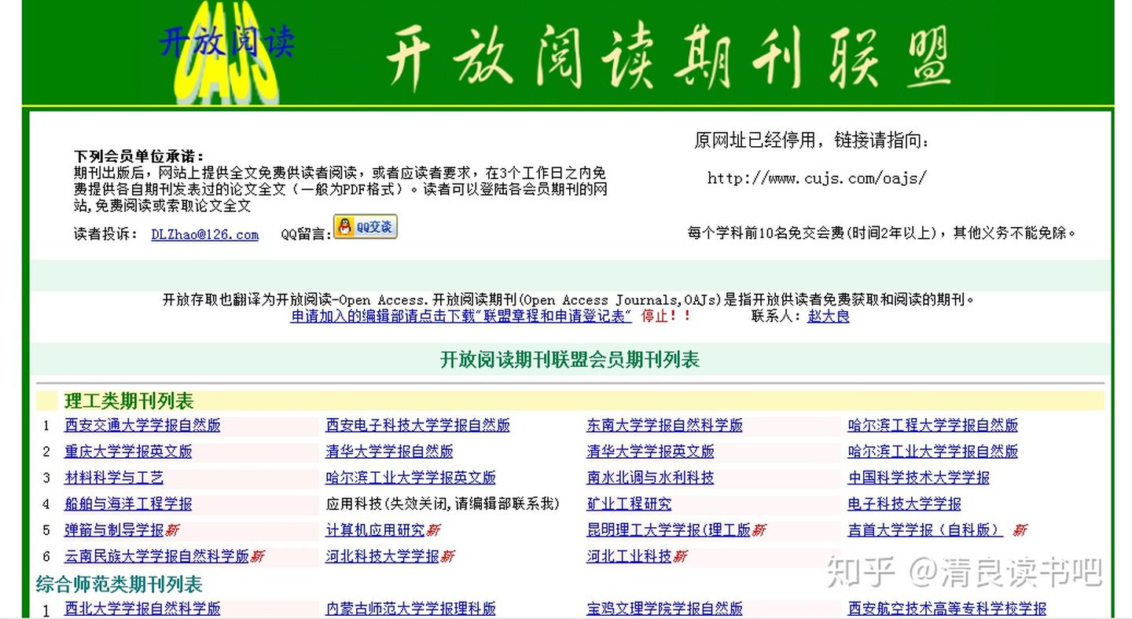Viewport: 1132px width, 619px height.
Task: Open 西北大学学报自然科学版 link
Action: click(142, 609)
